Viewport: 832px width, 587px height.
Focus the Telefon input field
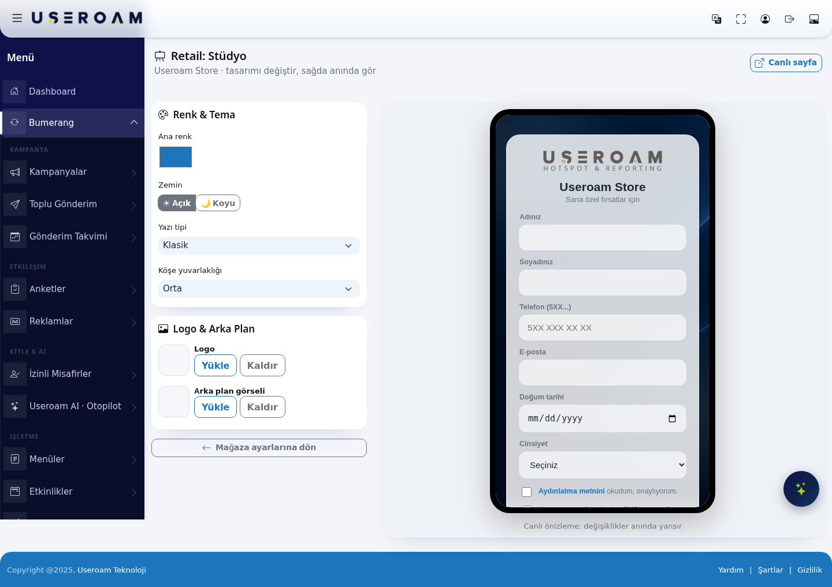(603, 328)
